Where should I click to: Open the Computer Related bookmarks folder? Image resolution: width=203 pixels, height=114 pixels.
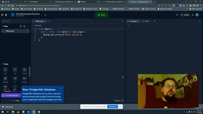(x=51, y=9)
